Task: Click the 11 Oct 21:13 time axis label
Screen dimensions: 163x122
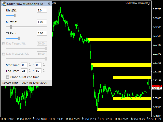Action: click(89, 119)
